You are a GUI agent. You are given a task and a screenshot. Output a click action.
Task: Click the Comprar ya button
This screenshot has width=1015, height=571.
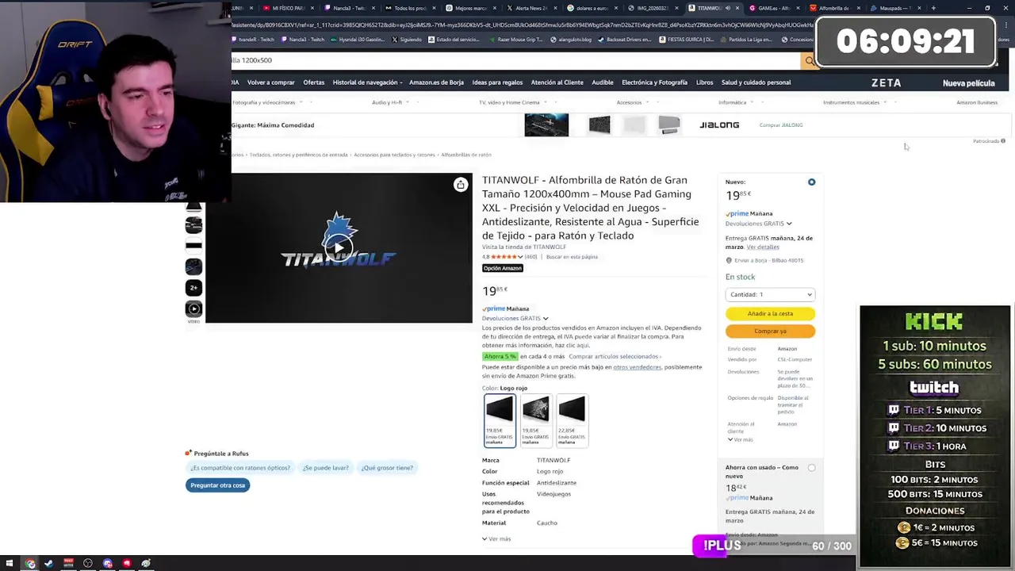tap(770, 331)
